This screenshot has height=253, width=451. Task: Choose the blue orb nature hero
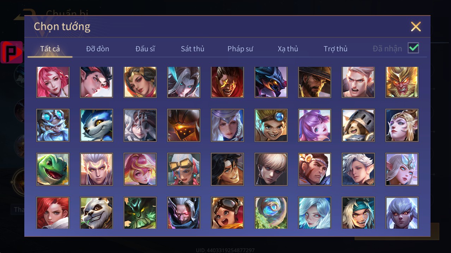tap(271, 213)
